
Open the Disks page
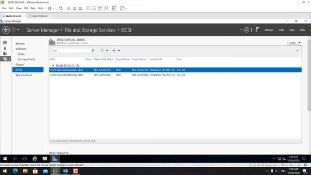coord(21,54)
